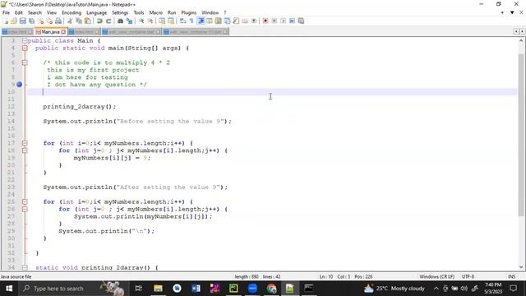Toggle synchronize vertical scrolling

point(162,21)
